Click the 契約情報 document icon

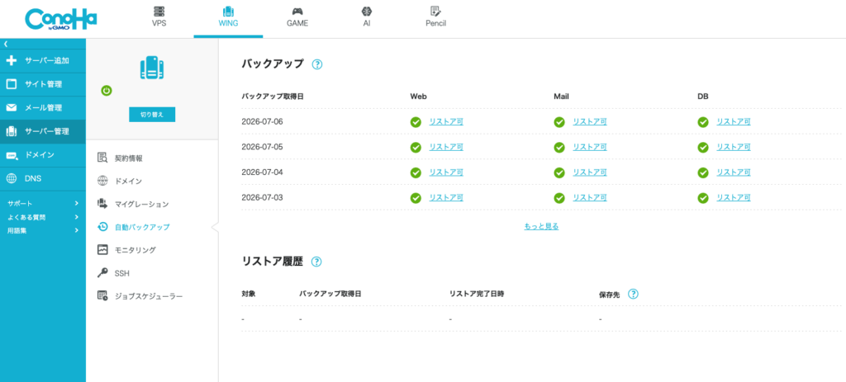(102, 158)
